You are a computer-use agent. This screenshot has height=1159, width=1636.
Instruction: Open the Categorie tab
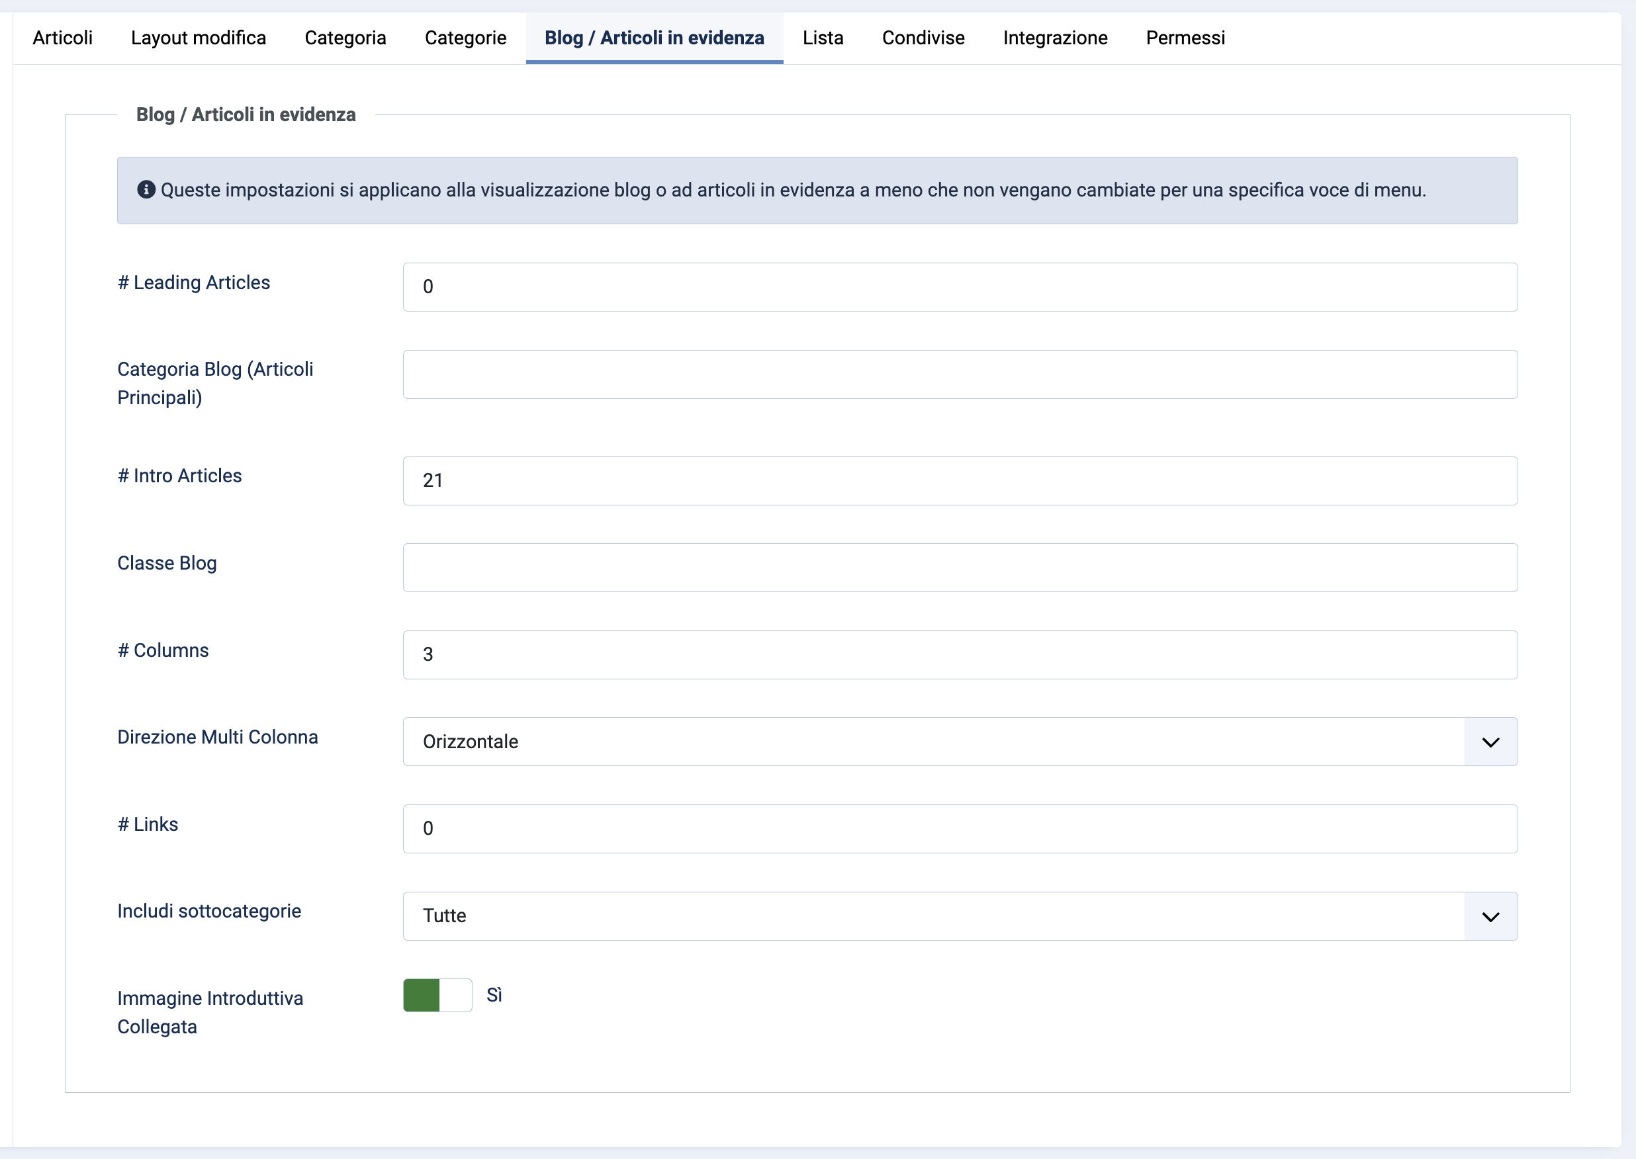tap(465, 38)
